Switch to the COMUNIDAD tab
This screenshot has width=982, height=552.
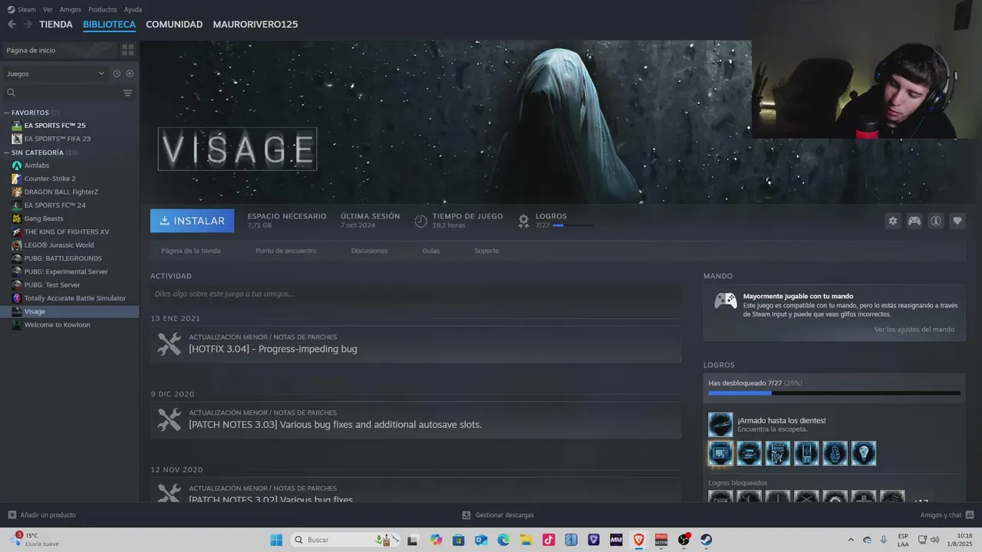(174, 25)
